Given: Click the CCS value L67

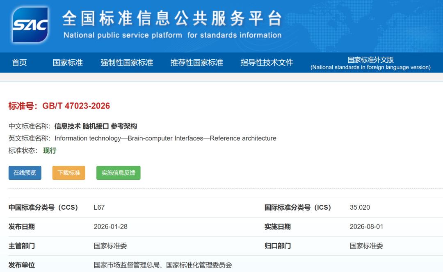Looking at the screenshot, I should [x=99, y=207].
